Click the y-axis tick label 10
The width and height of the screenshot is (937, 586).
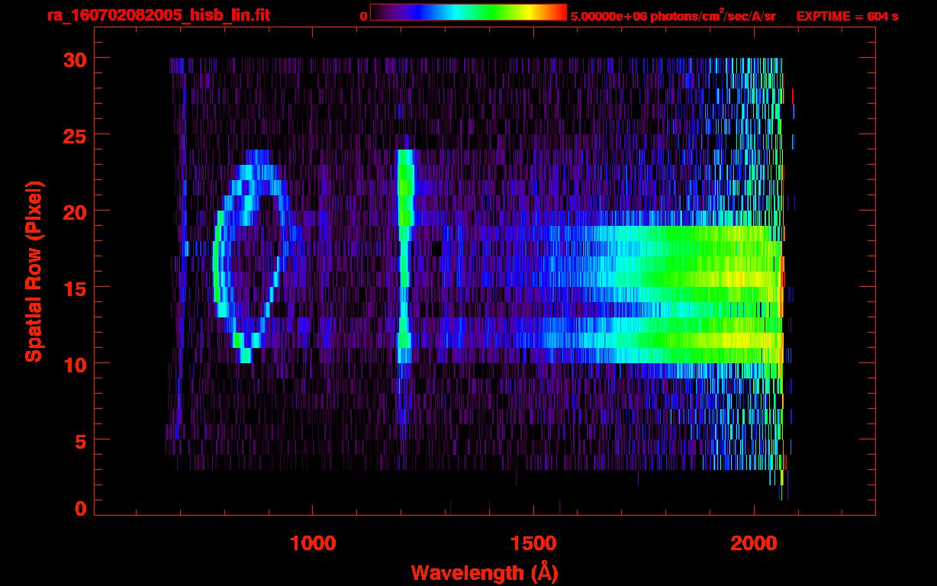tap(74, 364)
